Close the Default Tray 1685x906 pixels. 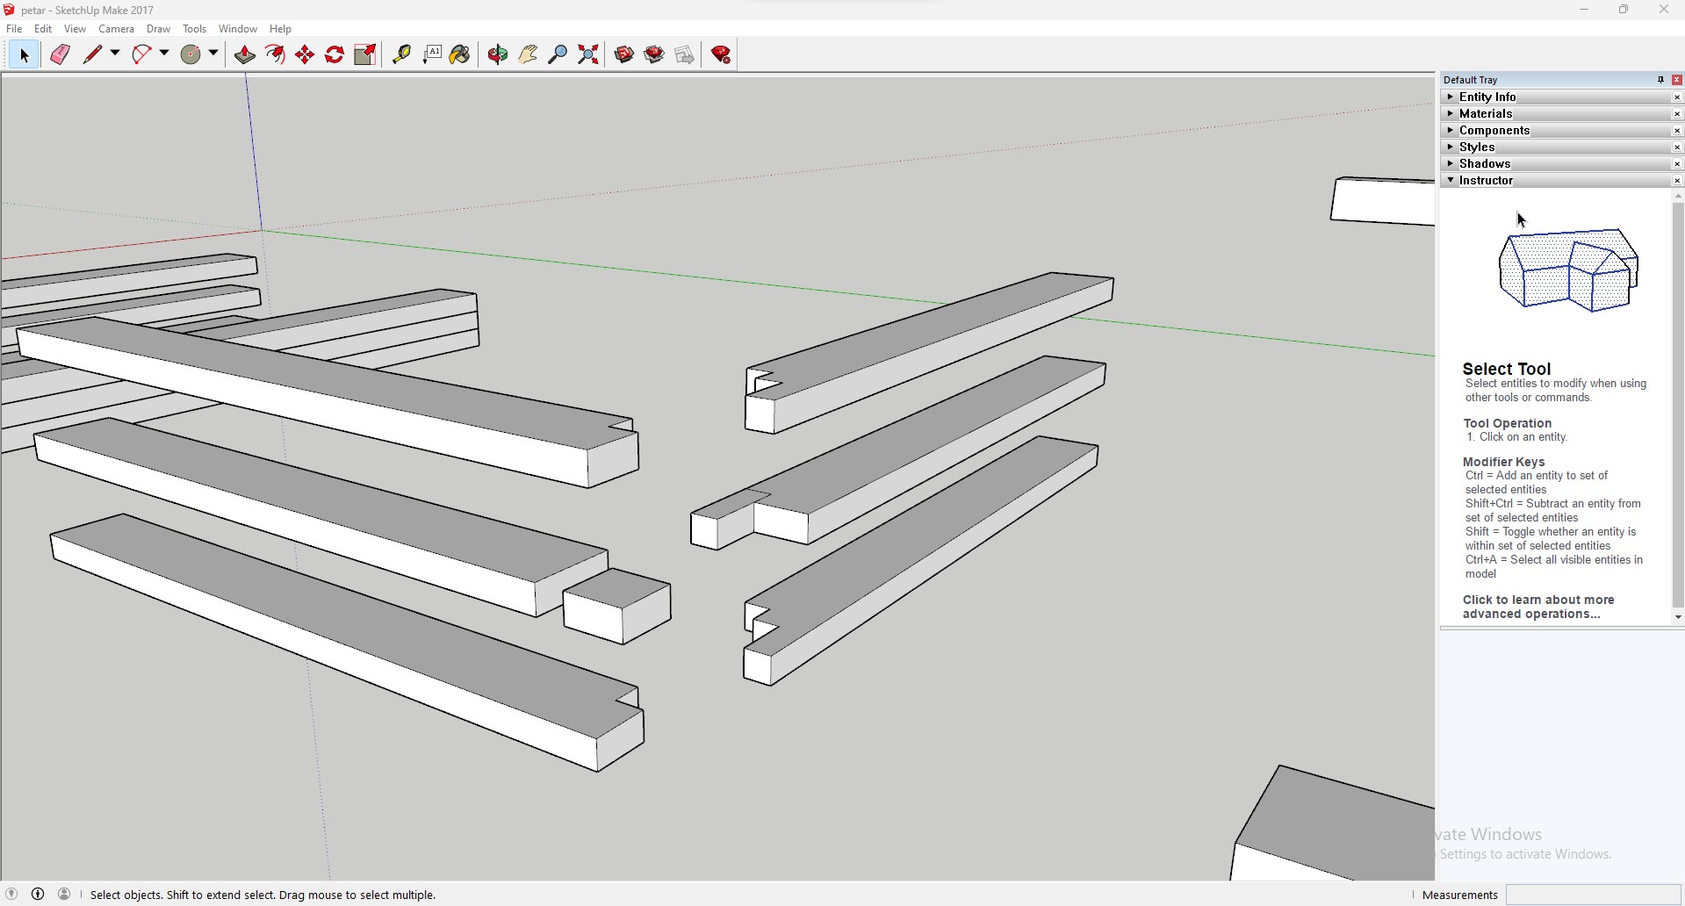click(x=1677, y=80)
